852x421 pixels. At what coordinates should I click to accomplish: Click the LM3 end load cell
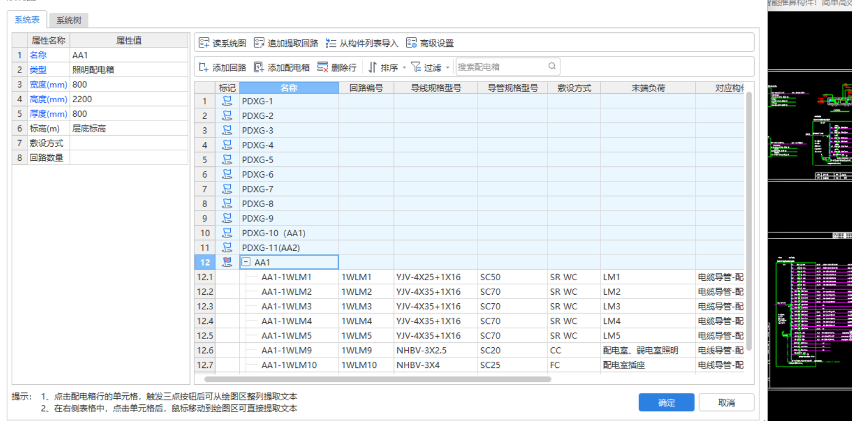648,306
